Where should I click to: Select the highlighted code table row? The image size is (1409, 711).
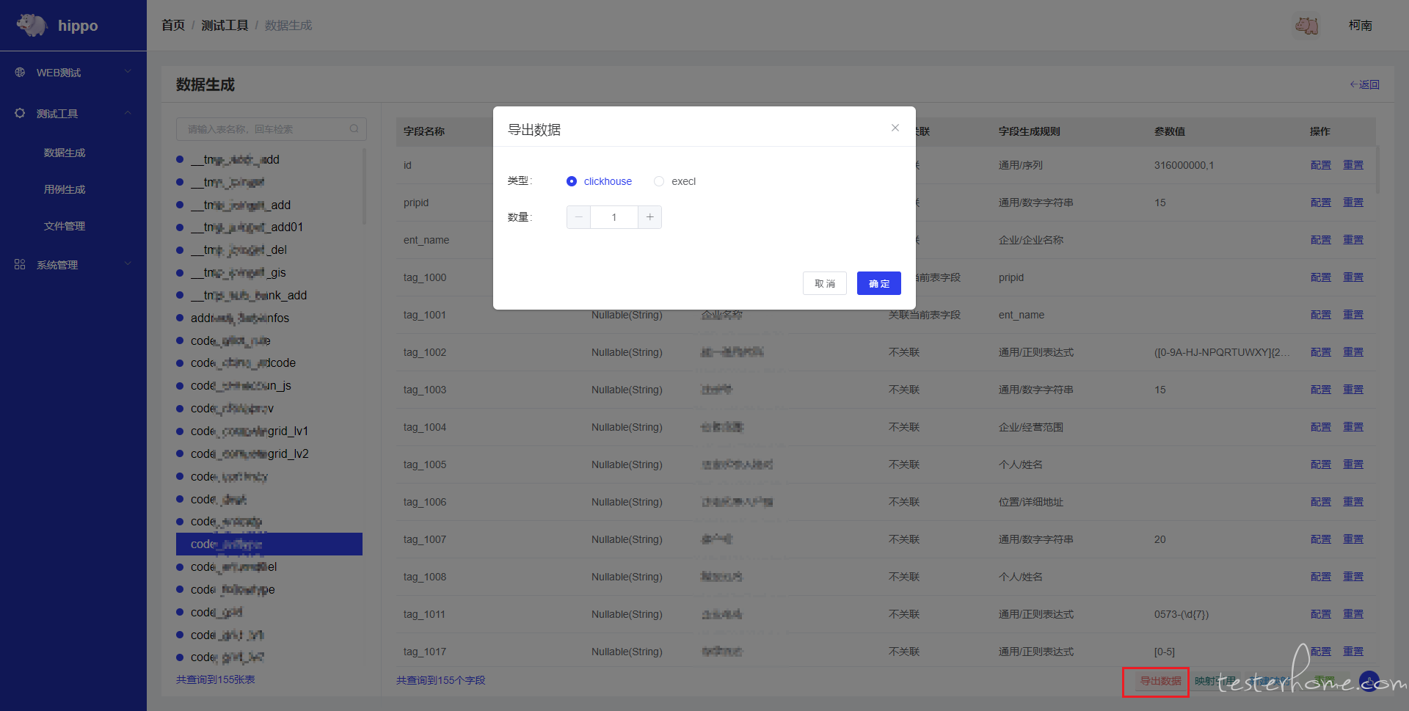[x=269, y=544]
